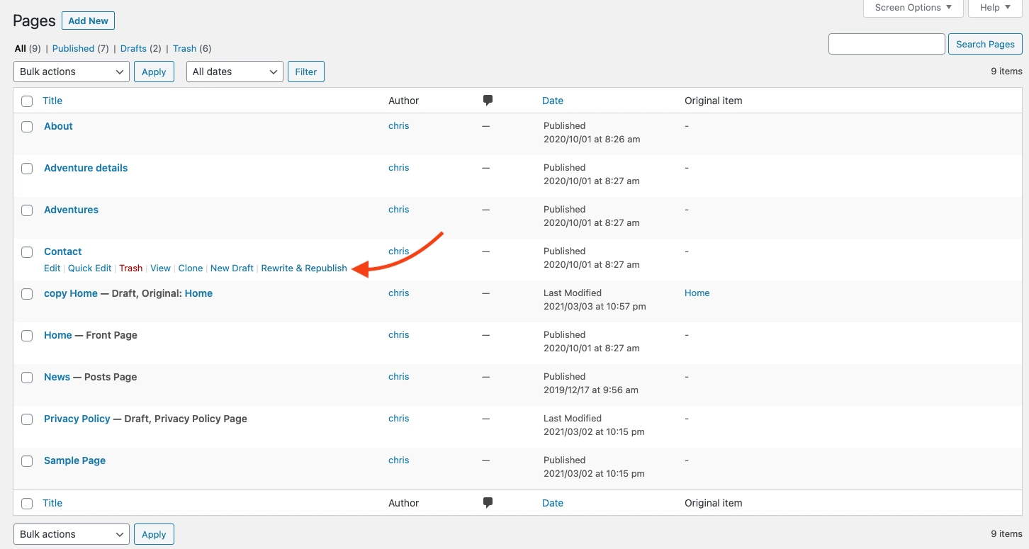Click the 9 items count at top
This screenshot has width=1029, height=549.
click(x=1006, y=71)
